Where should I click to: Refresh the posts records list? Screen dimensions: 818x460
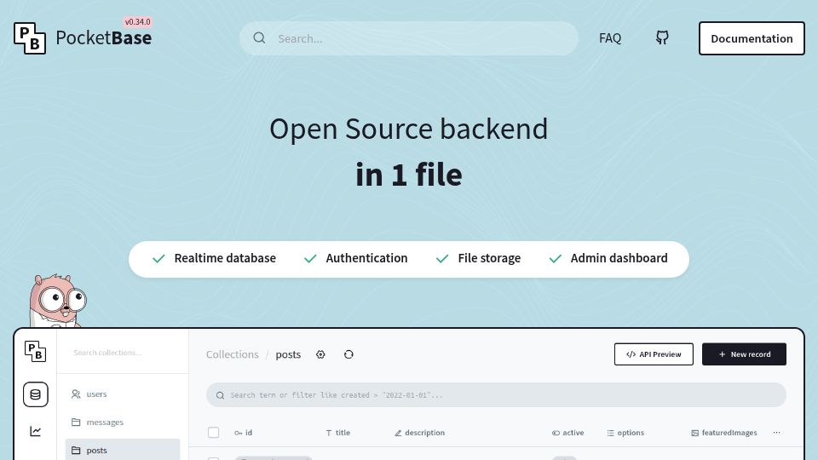[349, 354]
